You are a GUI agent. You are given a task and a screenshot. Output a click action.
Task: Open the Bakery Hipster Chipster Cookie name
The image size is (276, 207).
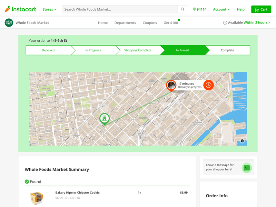click(x=77, y=193)
